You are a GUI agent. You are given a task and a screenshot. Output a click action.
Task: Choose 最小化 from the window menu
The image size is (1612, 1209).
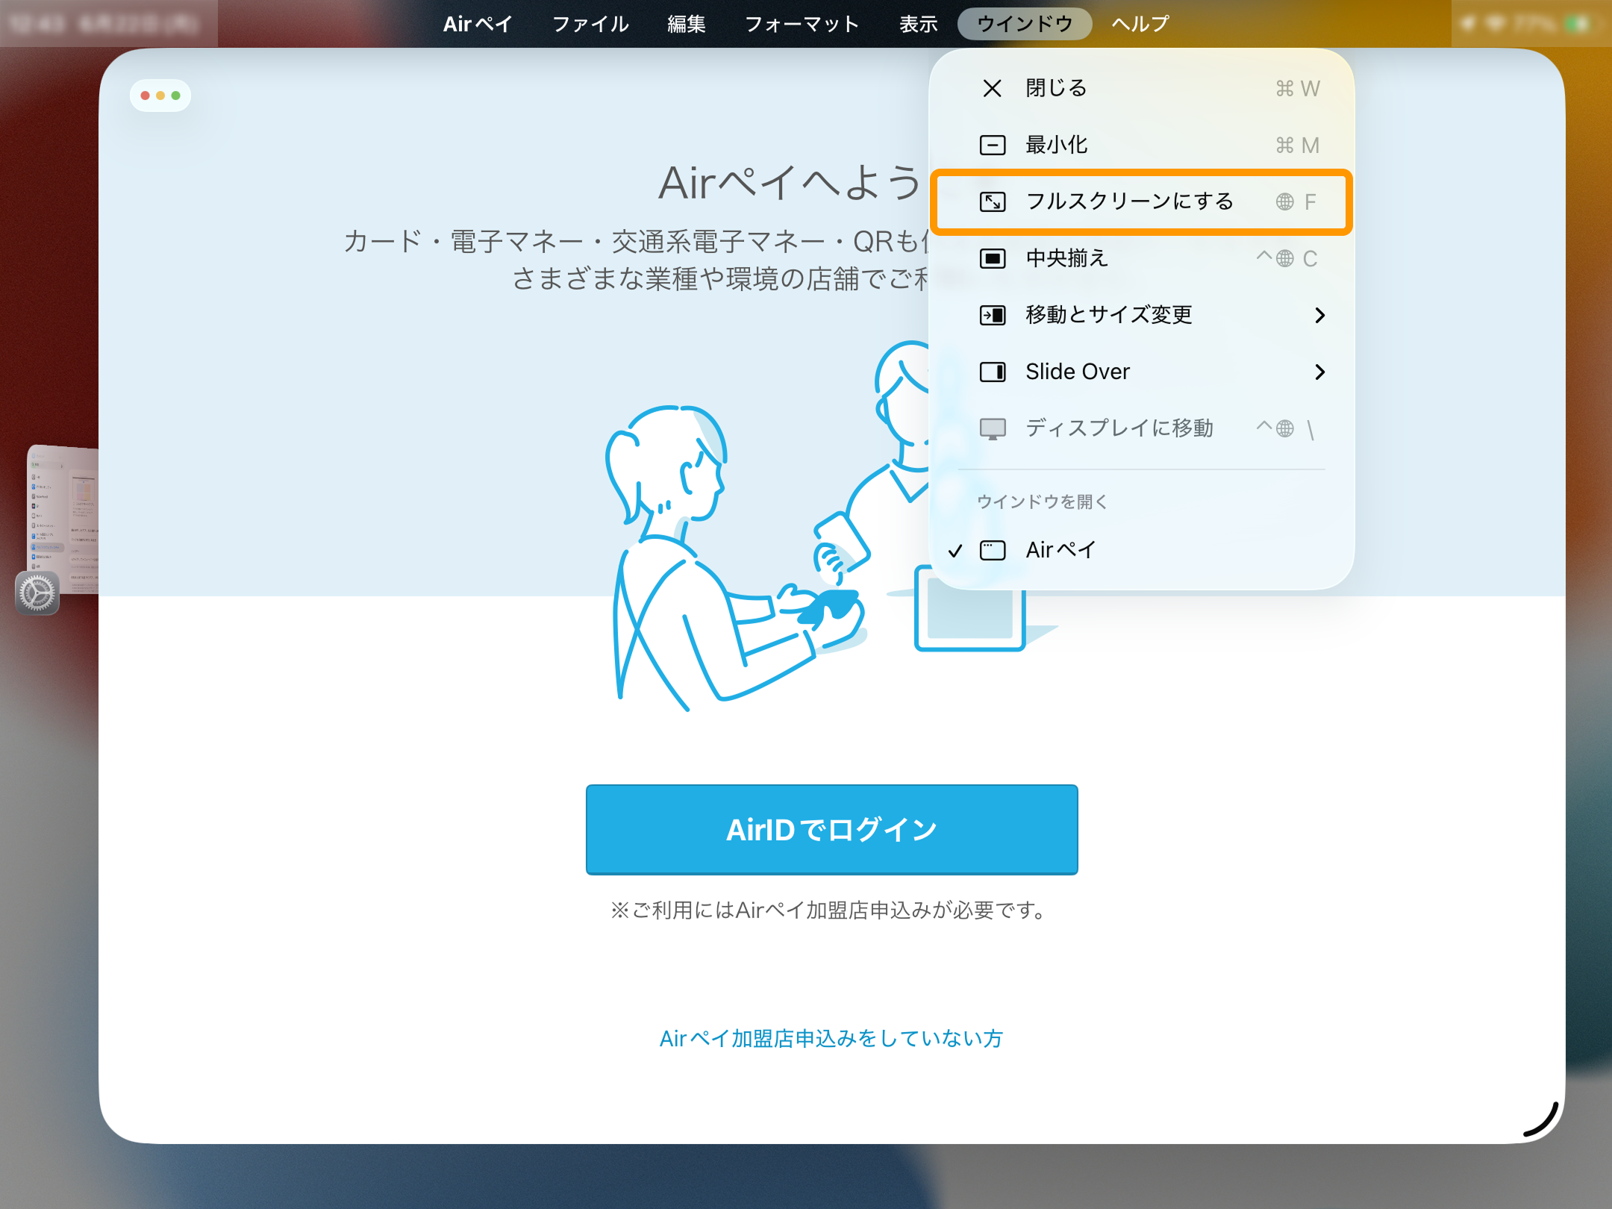pyautogui.click(x=1142, y=145)
